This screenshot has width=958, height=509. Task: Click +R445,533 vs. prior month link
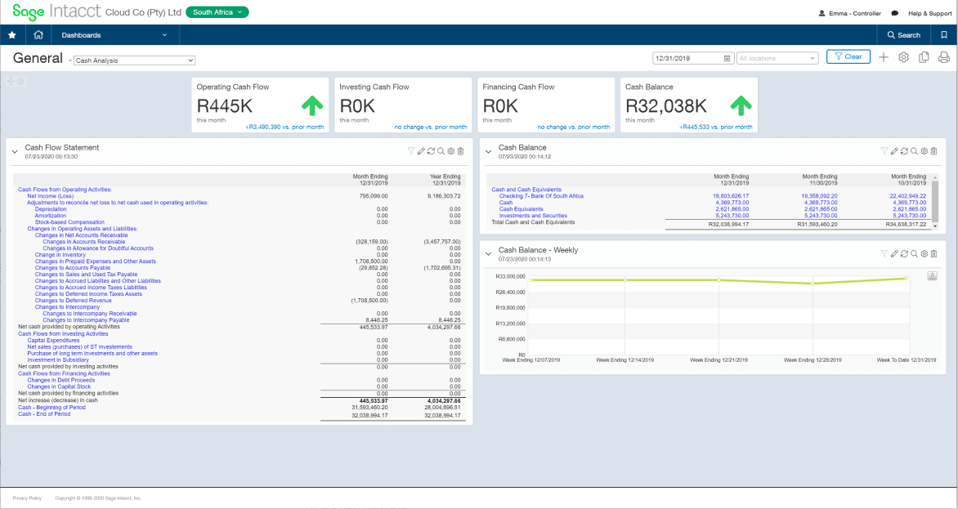pyautogui.click(x=716, y=127)
